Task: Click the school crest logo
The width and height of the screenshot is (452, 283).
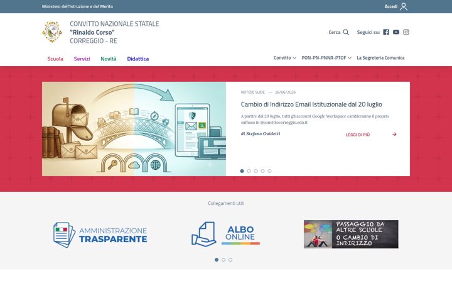Action: (52, 32)
